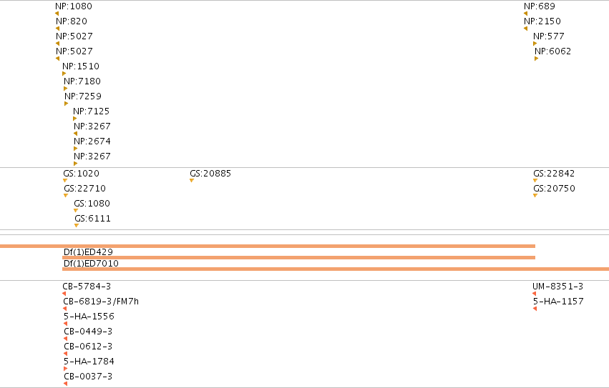Click the GS:20885 triangle marker
This screenshot has width=609, height=388.
pos(192,180)
